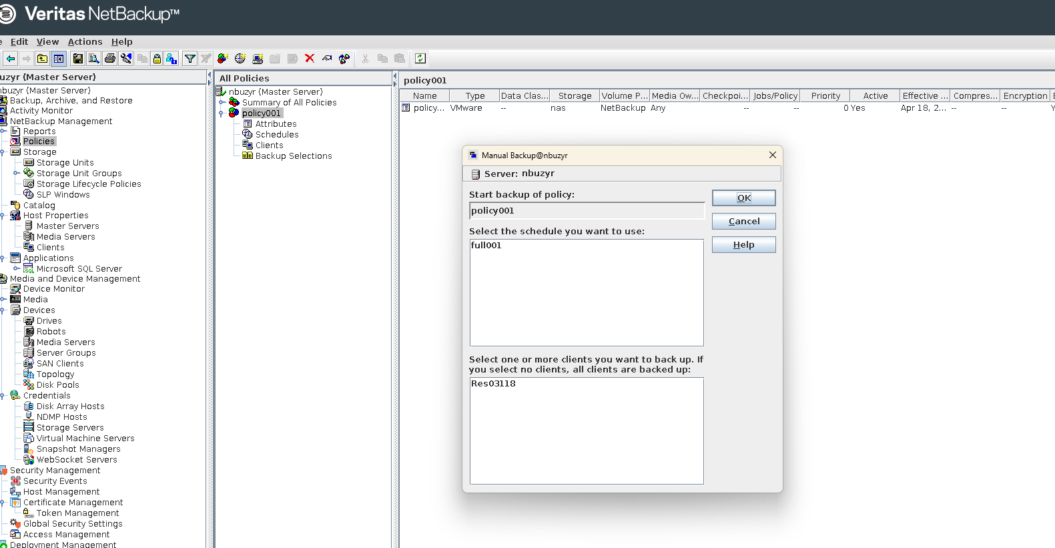Click the save floppy-disk toolbar icon
The width and height of the screenshot is (1055, 548).
(78, 59)
